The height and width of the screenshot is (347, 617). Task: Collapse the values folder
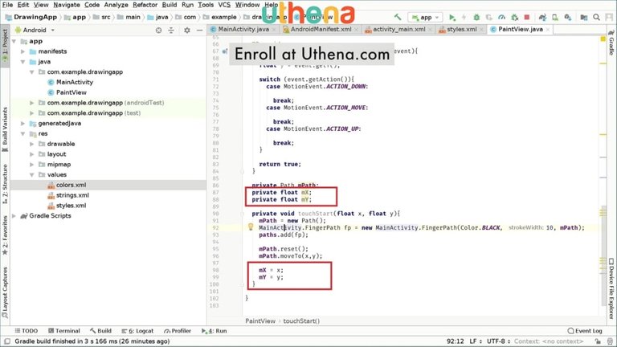pyautogui.click(x=32, y=174)
